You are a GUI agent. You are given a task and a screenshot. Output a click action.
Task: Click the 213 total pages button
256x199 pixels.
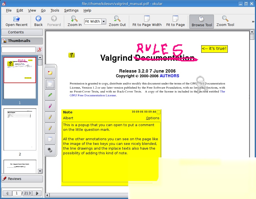pyautogui.click(x=27, y=193)
